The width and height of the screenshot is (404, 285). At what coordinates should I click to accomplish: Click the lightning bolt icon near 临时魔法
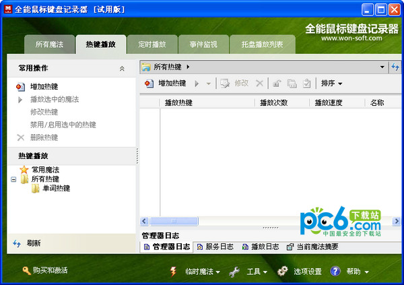(x=174, y=272)
